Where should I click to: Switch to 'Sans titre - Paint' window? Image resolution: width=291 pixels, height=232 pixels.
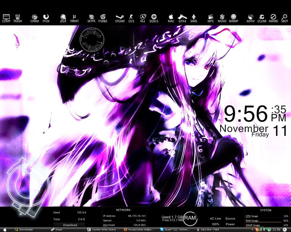(x=208, y=229)
